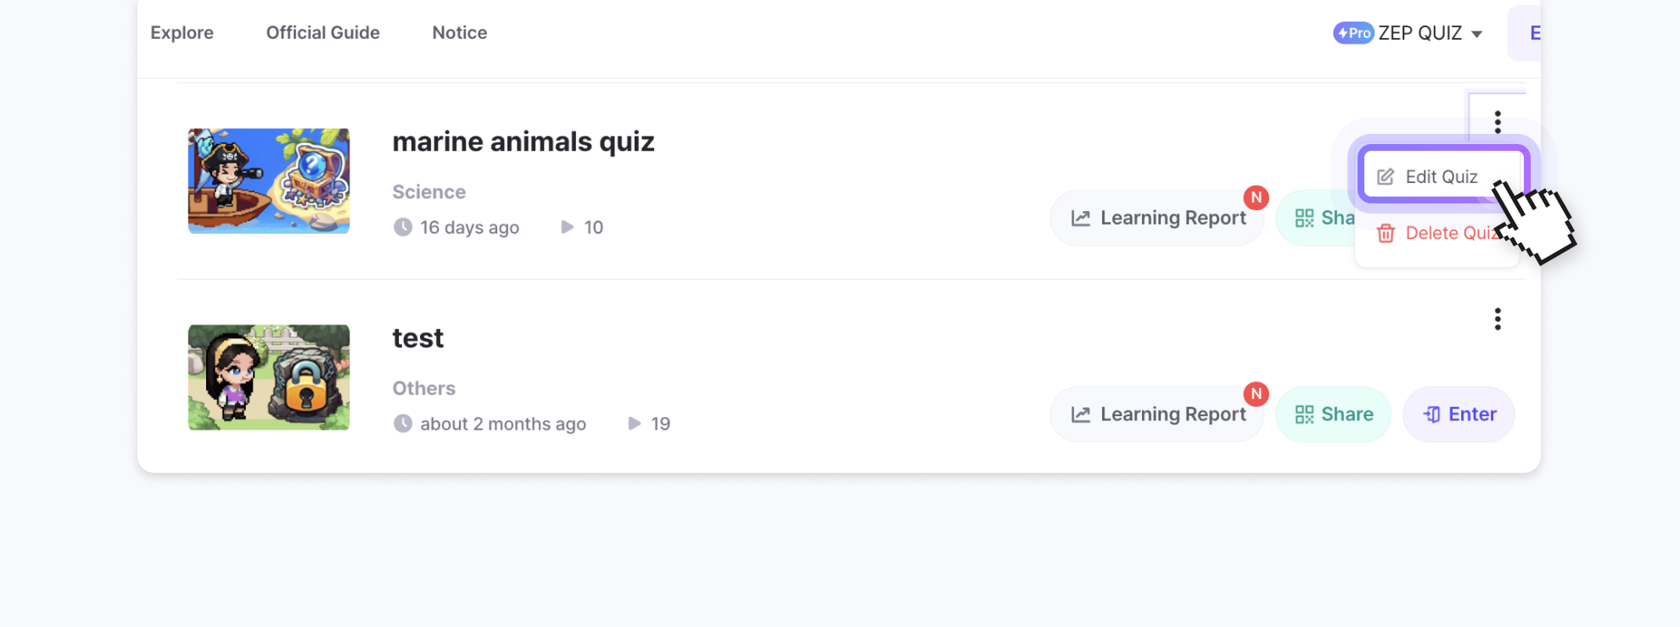1680x627 pixels.
Task: Share the marine animals quiz
Action: pyautogui.click(x=1319, y=218)
